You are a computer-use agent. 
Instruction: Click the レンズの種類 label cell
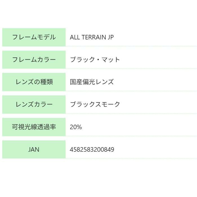click(34, 82)
